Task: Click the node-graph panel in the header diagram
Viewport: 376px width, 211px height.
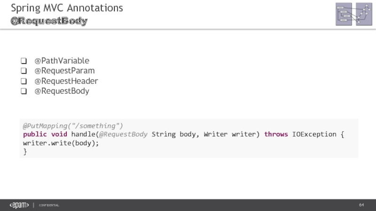Action: point(363,15)
